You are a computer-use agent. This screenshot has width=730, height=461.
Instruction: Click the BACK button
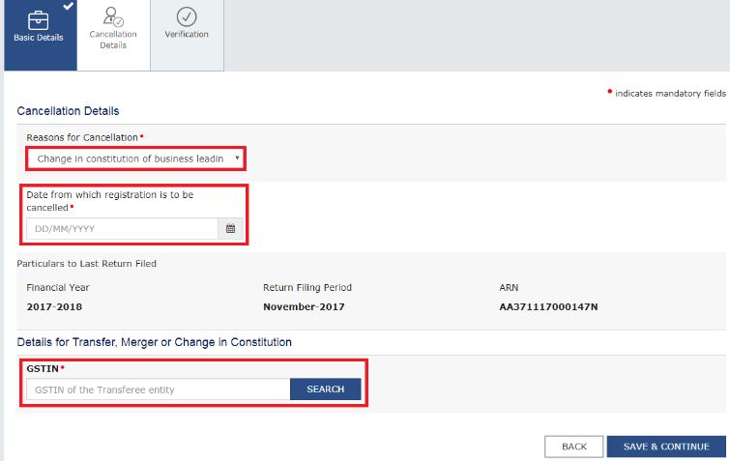[x=574, y=447]
